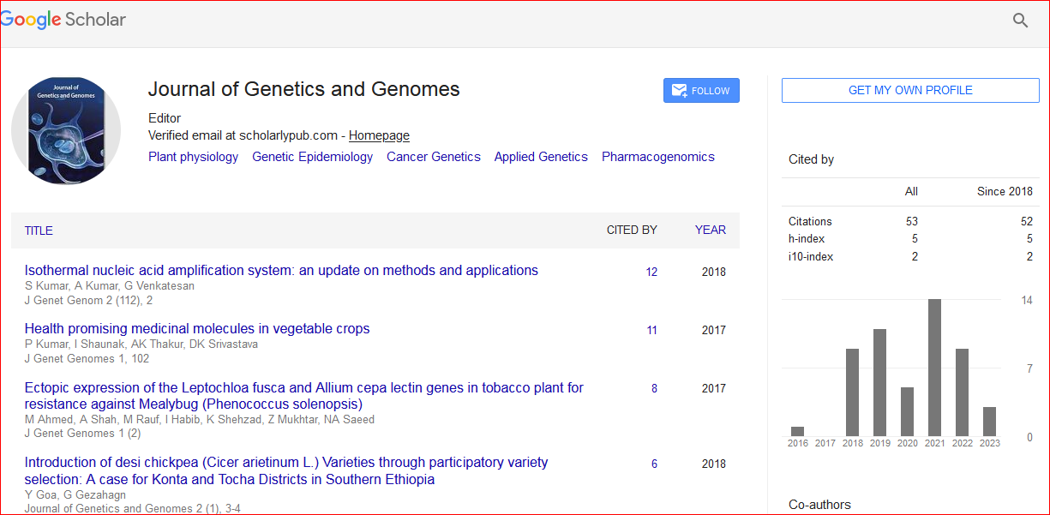Image resolution: width=1050 pixels, height=515 pixels.
Task: Click the 'Editor' affiliation text
Action: 165,118
